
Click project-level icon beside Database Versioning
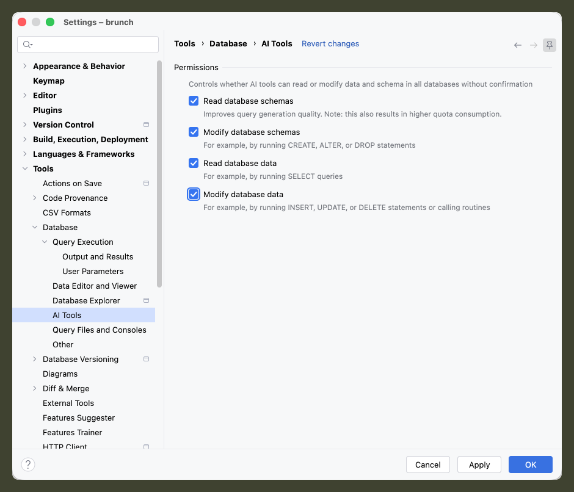(x=146, y=359)
